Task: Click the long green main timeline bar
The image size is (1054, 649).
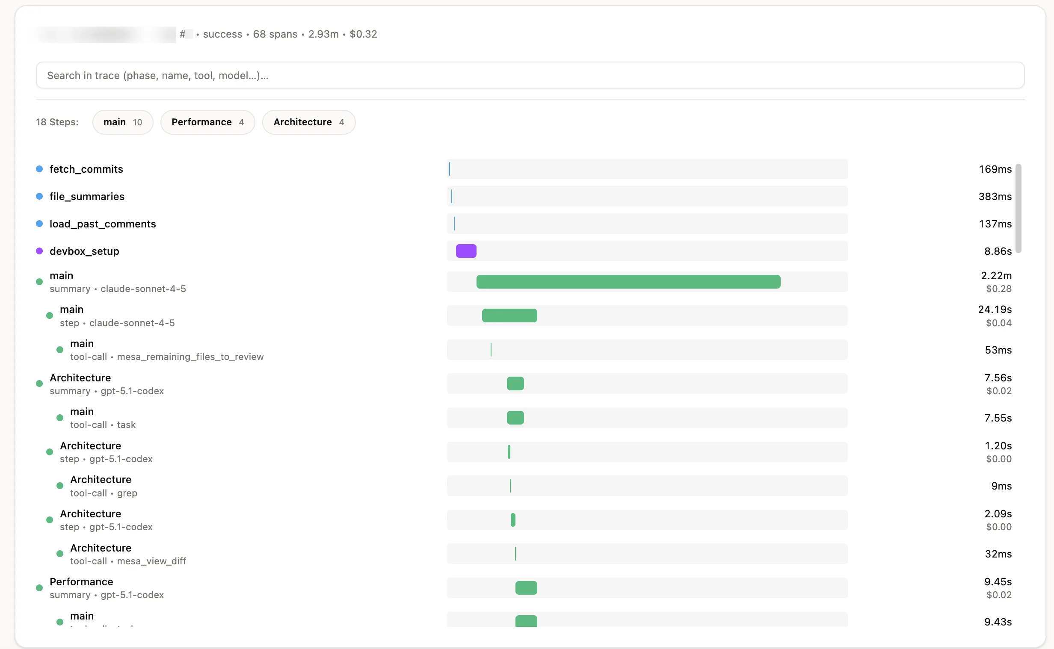Action: 628,282
